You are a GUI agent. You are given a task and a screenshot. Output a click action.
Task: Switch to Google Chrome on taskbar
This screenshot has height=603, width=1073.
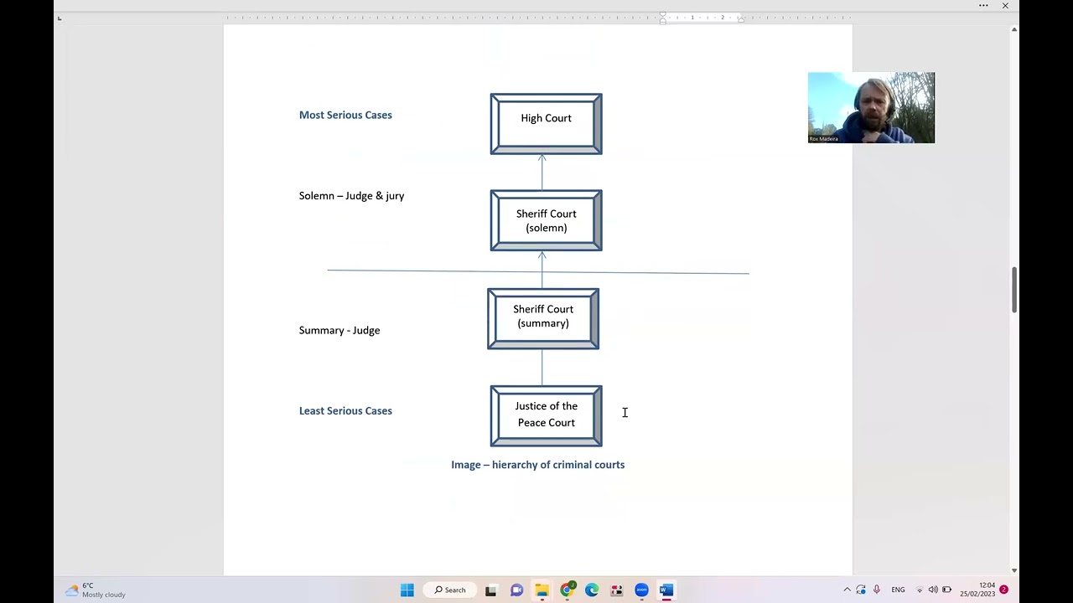point(567,590)
